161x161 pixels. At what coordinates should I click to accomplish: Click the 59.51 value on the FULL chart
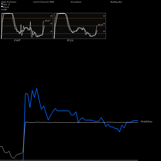[100, 25]
